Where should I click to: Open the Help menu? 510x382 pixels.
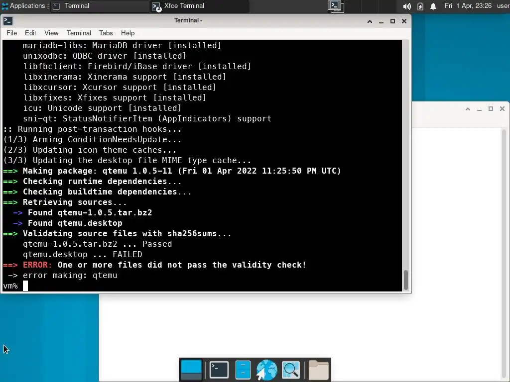point(127,33)
